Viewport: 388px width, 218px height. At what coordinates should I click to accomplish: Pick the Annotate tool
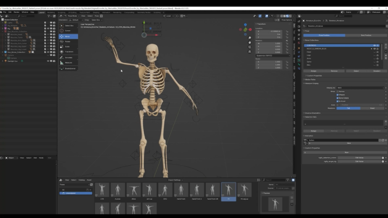tap(68, 58)
